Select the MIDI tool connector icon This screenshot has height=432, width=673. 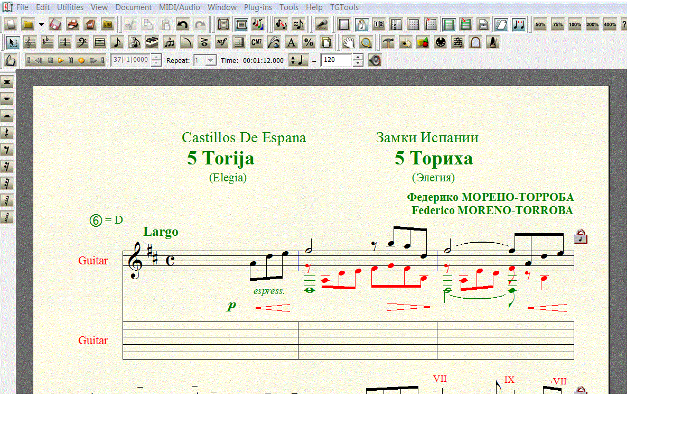coord(440,43)
